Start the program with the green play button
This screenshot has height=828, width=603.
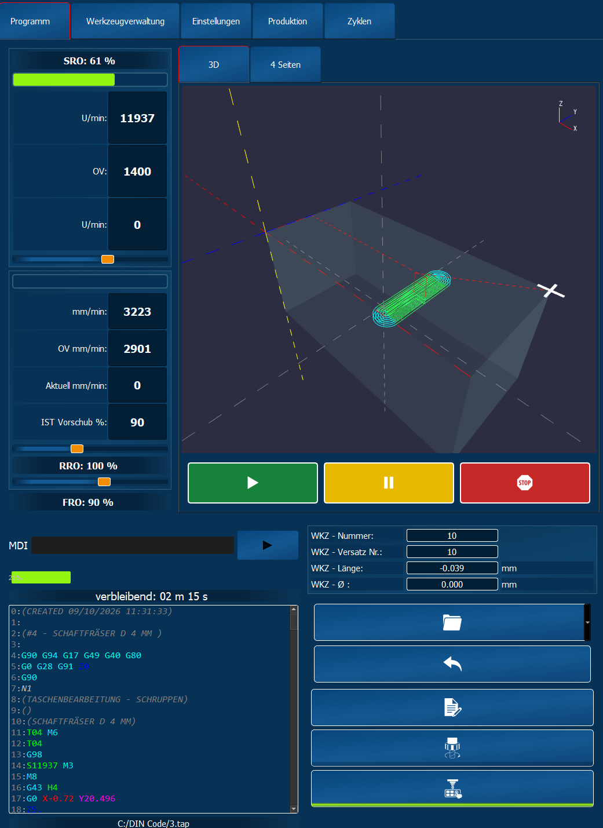pos(253,483)
